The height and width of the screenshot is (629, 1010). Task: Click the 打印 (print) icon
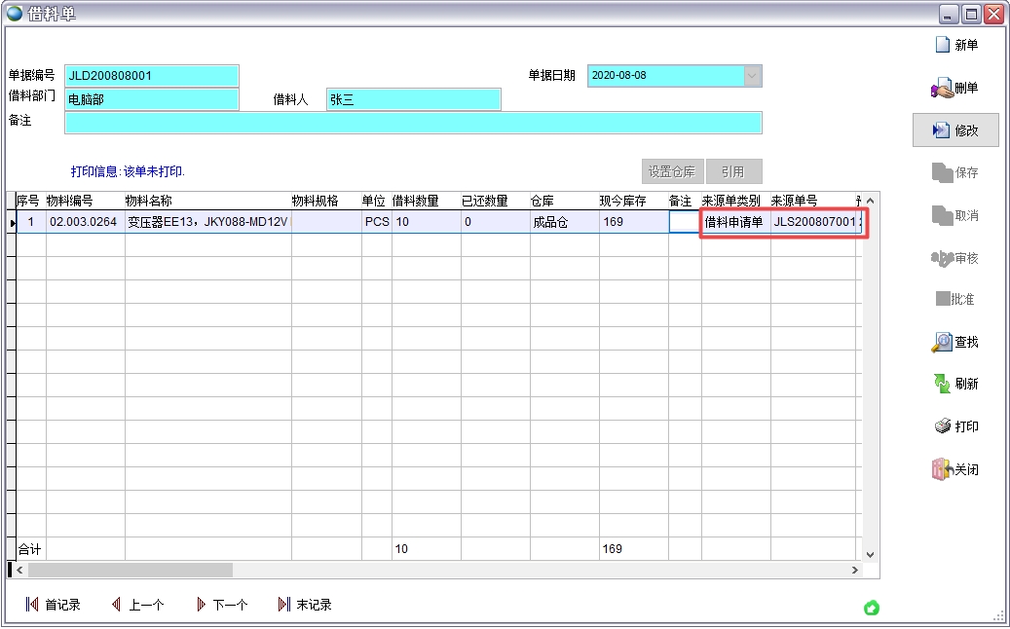click(942, 426)
